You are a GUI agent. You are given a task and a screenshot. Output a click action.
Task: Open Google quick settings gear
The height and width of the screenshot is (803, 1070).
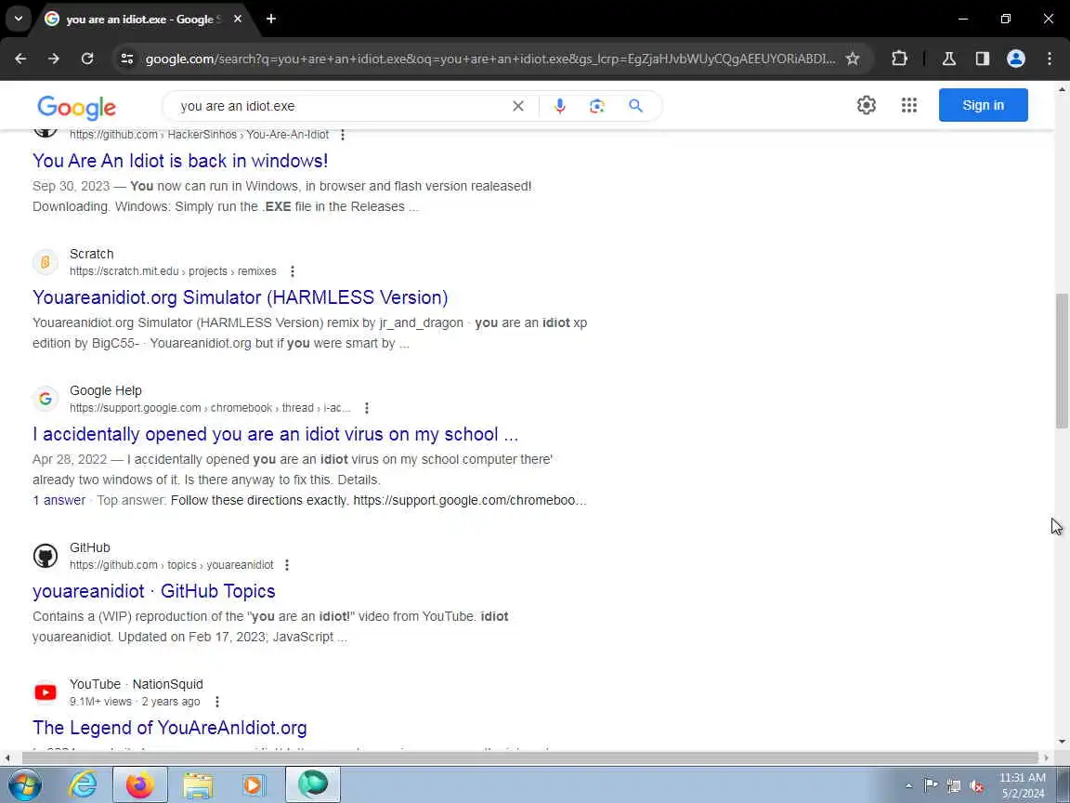866,105
